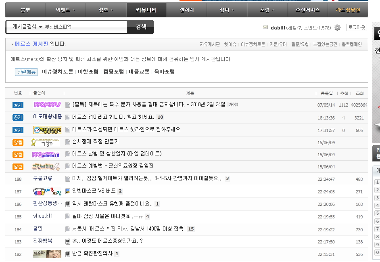The width and height of the screenshot is (380, 262).
Task: Click the search text field containing 부산버스파업
Action: coord(85,27)
